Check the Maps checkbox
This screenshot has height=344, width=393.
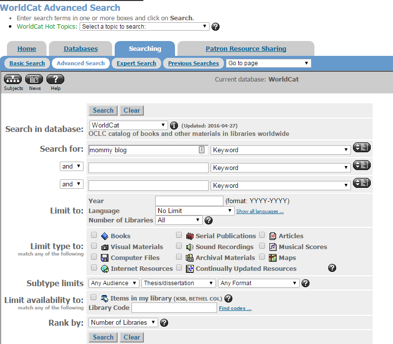coord(262,257)
